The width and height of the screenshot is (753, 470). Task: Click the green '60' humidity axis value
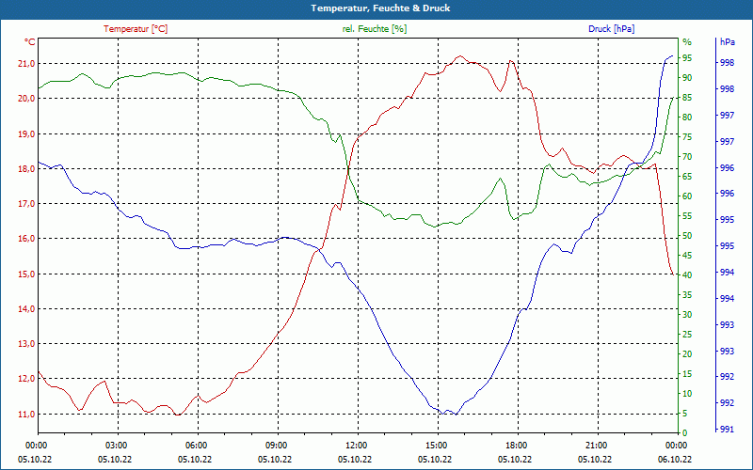[687, 196]
